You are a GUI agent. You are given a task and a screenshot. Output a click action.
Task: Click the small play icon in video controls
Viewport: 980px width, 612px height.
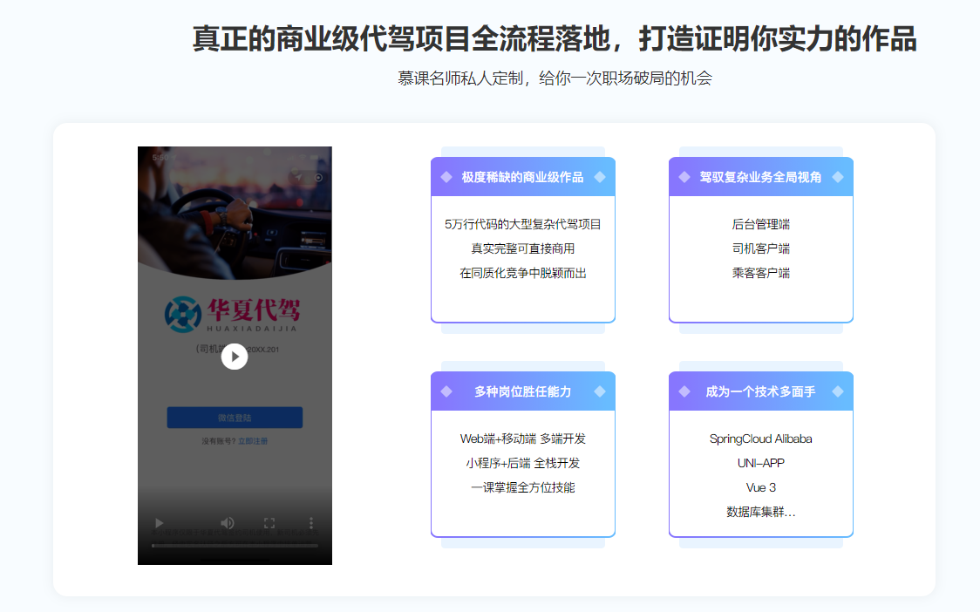(x=160, y=522)
